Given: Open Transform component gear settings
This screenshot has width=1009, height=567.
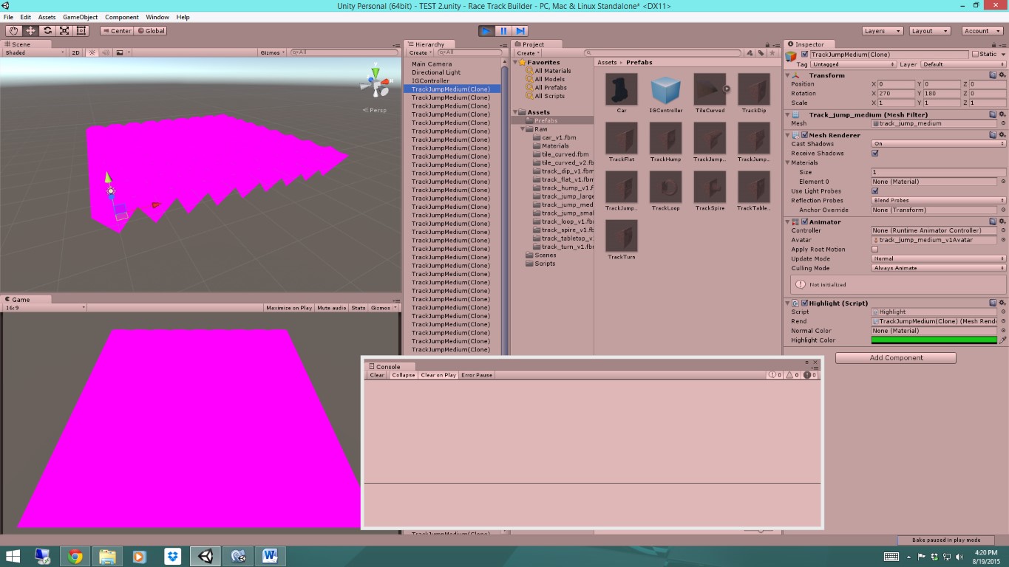Looking at the screenshot, I should 1002,75.
